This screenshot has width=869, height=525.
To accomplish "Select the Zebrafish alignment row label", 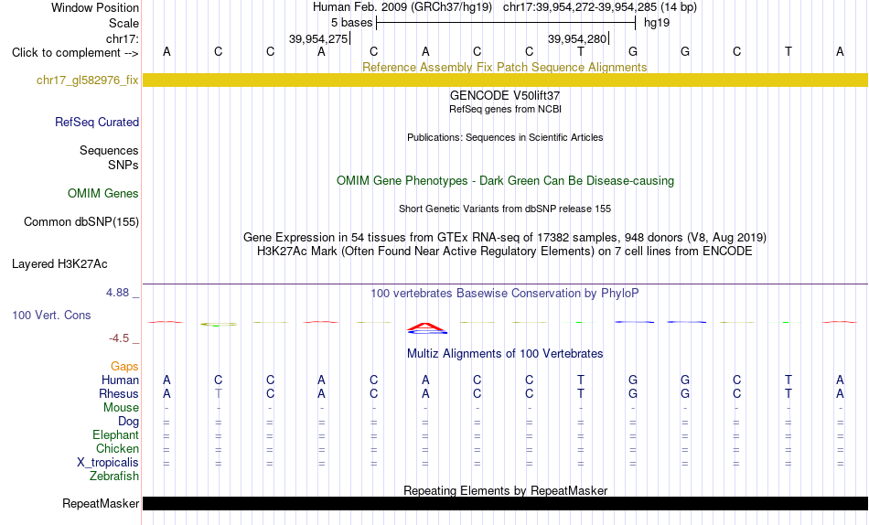I will 113,476.
